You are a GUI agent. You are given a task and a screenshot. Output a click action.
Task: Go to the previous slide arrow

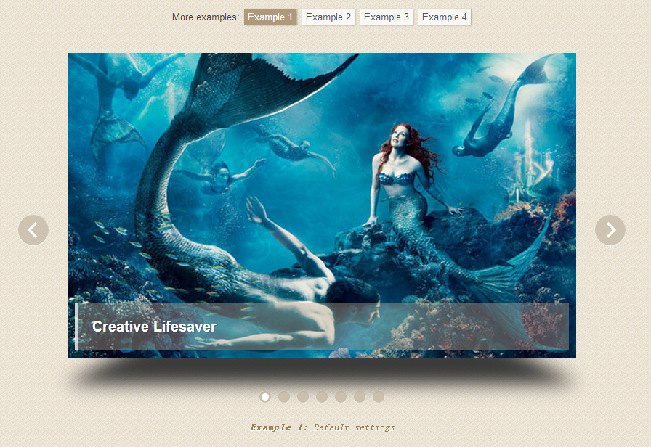(x=33, y=230)
